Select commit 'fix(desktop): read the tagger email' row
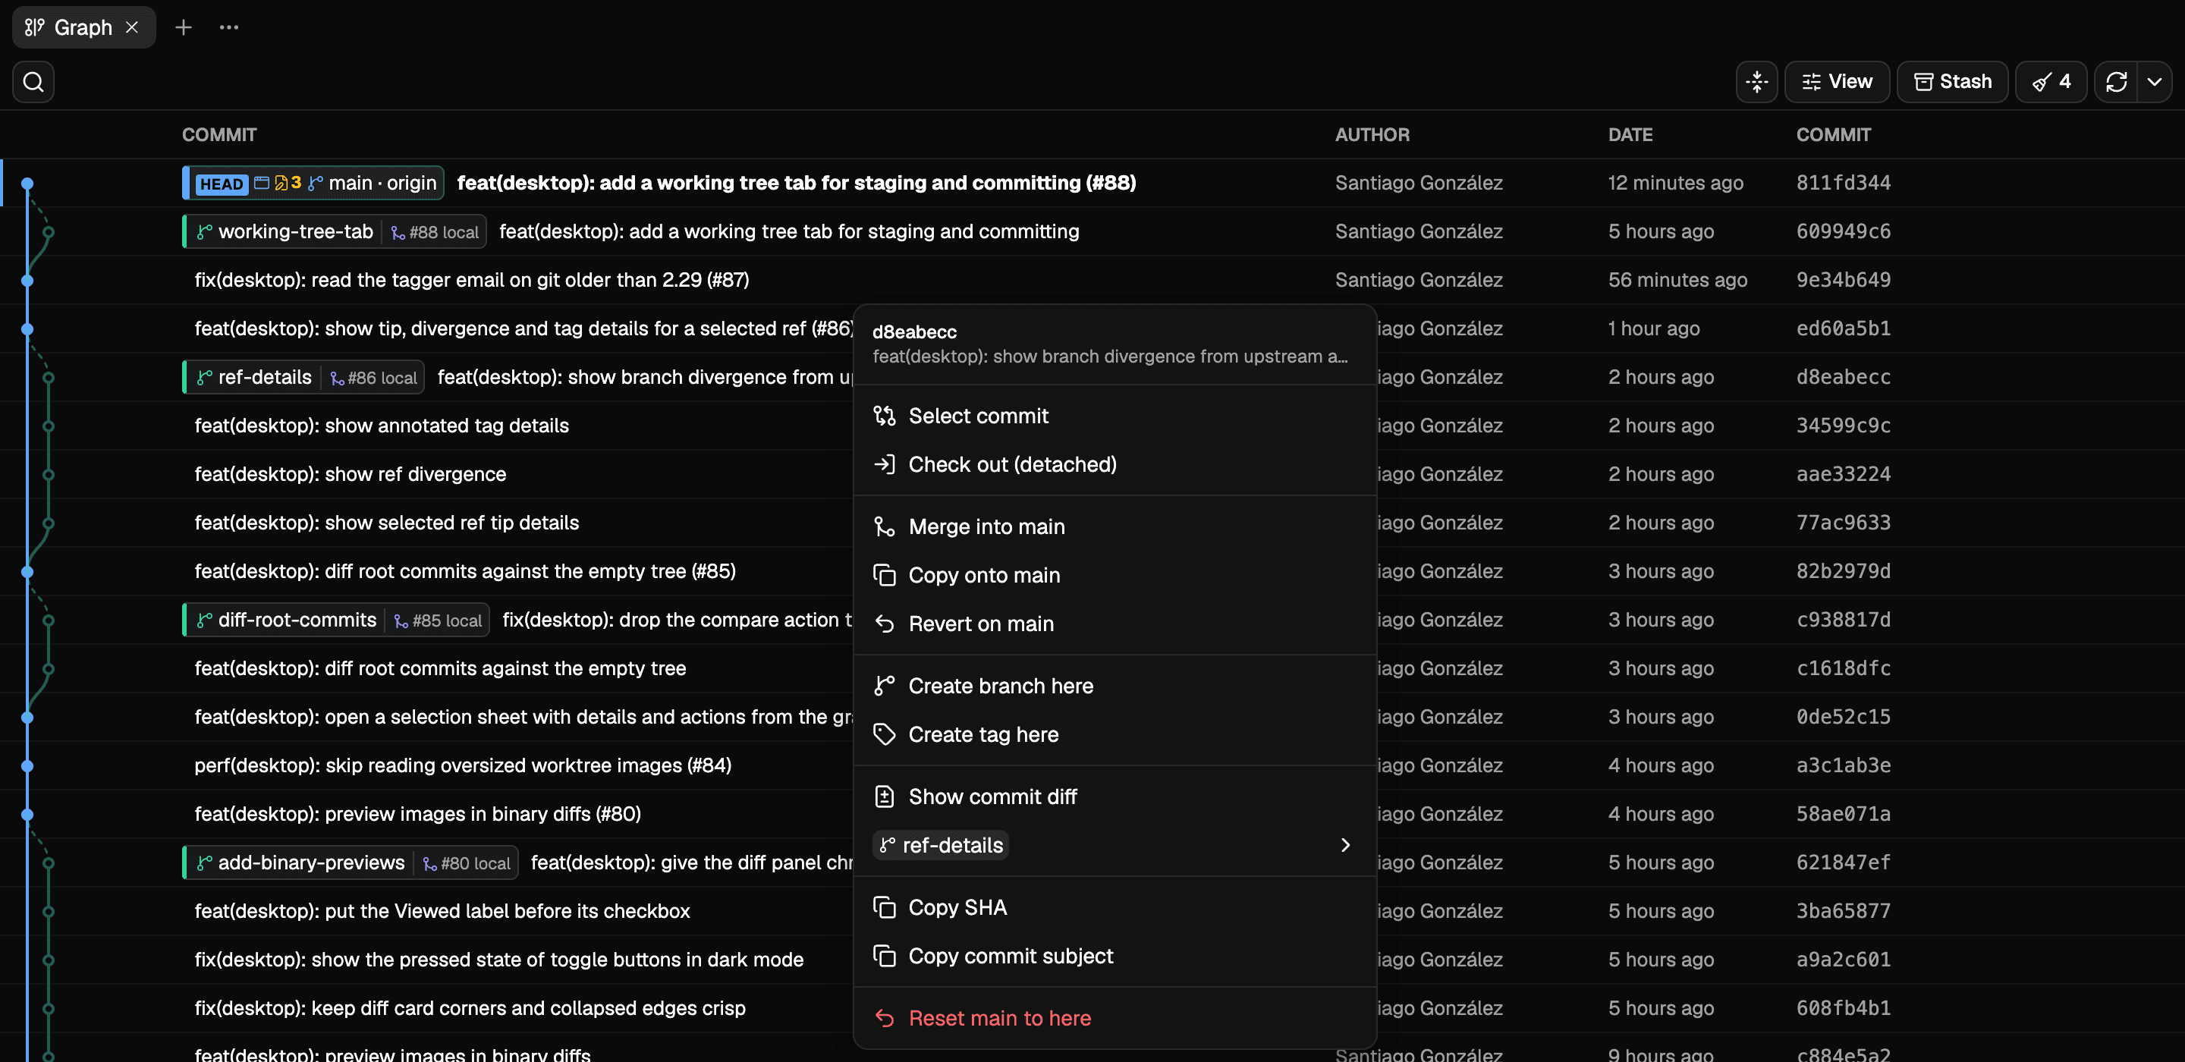 pyautogui.click(x=1092, y=280)
